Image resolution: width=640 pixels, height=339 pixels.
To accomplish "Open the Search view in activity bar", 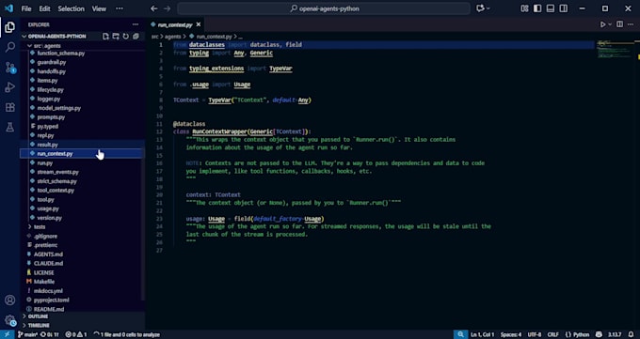I will pyautogui.click(x=9, y=47).
